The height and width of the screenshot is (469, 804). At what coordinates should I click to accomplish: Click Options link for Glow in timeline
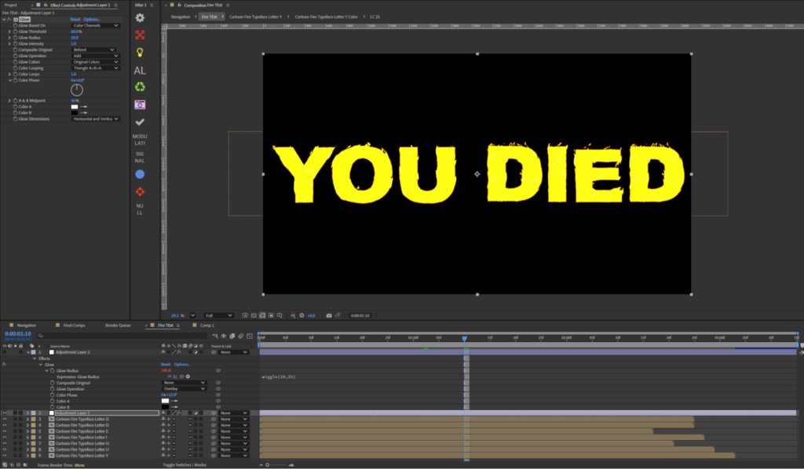pyautogui.click(x=182, y=365)
